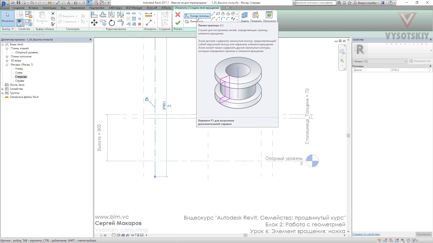Screen dimensions: 433x243
Task: Click the Изменить тип button
Action: [x=420, y=61]
